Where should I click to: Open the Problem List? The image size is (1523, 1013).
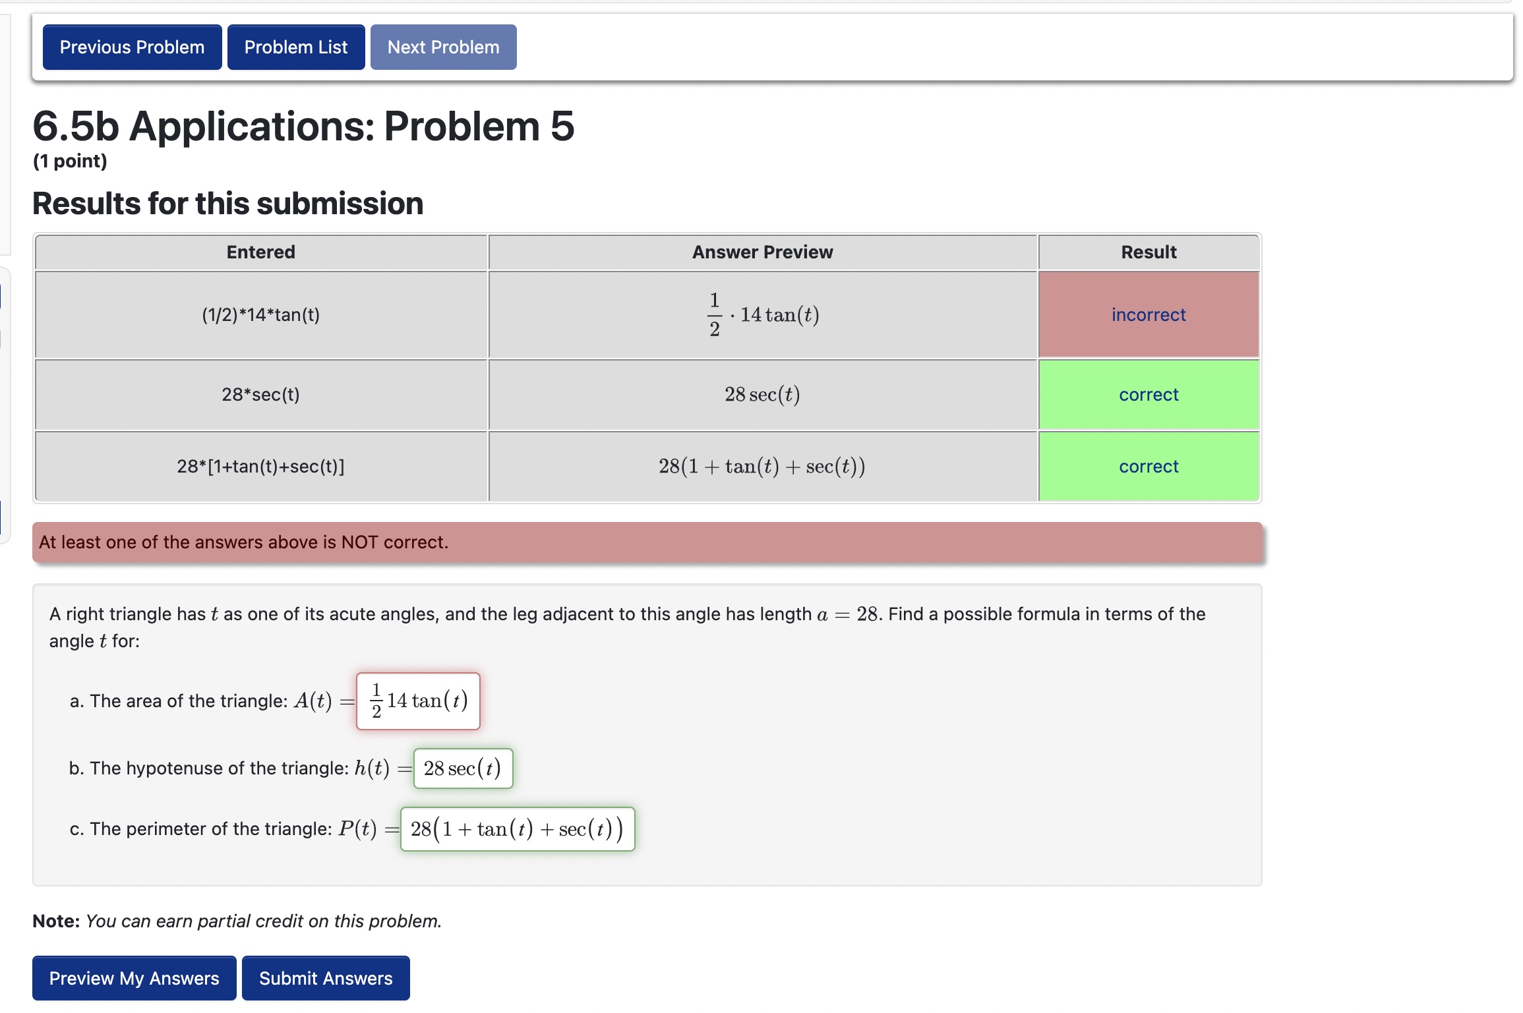[x=295, y=47]
